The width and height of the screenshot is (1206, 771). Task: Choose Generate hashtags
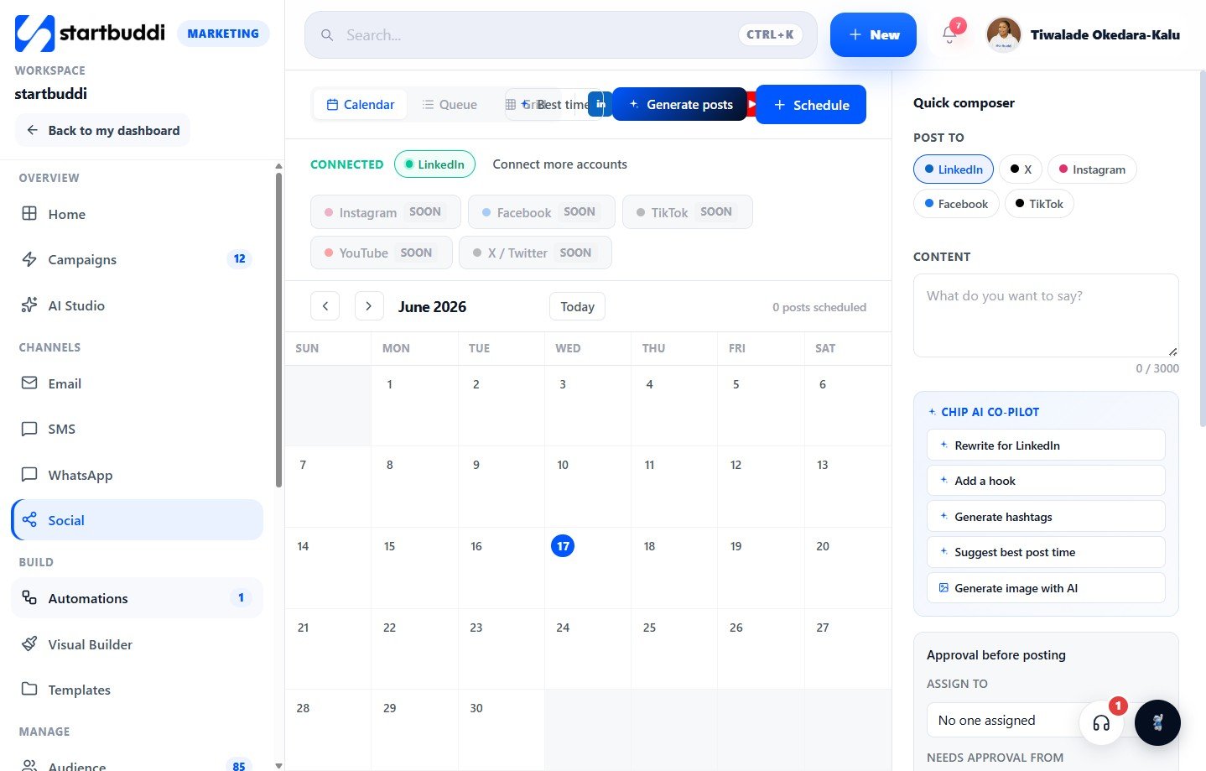click(1046, 517)
